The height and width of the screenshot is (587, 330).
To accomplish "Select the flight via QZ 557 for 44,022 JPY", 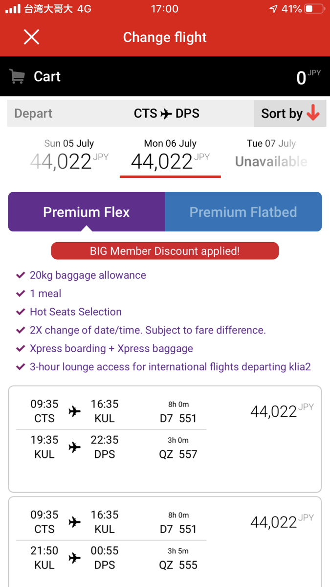I will tap(165, 439).
